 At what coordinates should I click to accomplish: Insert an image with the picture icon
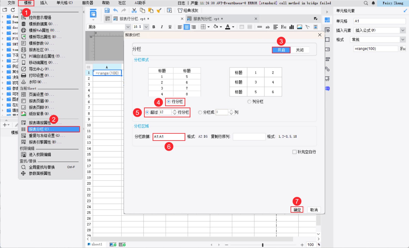pos(300,27)
